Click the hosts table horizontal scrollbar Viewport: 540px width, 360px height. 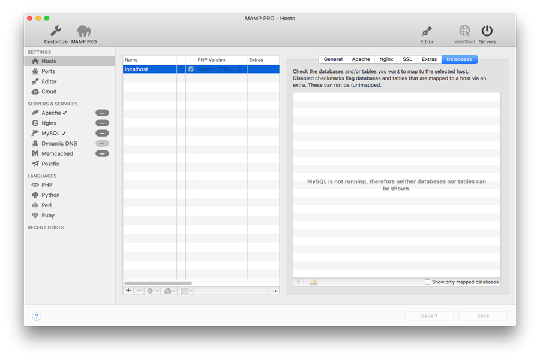(158, 283)
